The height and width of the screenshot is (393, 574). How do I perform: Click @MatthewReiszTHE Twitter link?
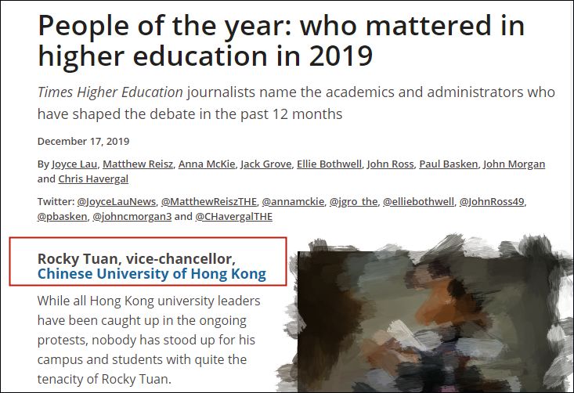pyautogui.click(x=209, y=202)
